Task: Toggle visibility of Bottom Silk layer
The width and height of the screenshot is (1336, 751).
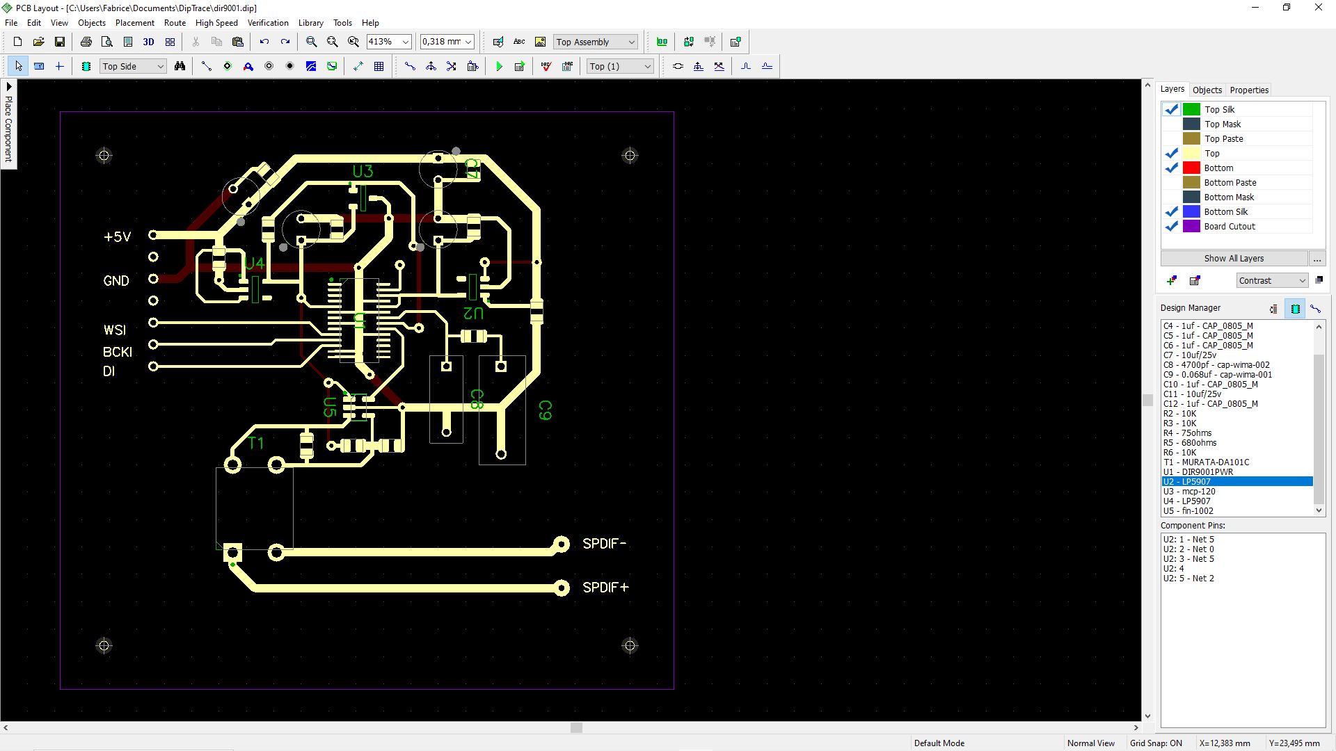Action: [1171, 211]
